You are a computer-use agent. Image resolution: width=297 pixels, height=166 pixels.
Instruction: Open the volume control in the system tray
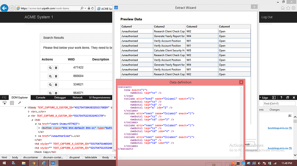(259, 163)
